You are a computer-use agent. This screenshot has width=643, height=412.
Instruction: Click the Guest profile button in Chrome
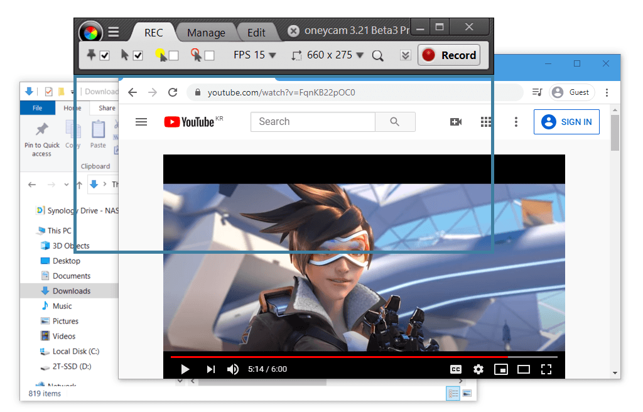tap(571, 92)
